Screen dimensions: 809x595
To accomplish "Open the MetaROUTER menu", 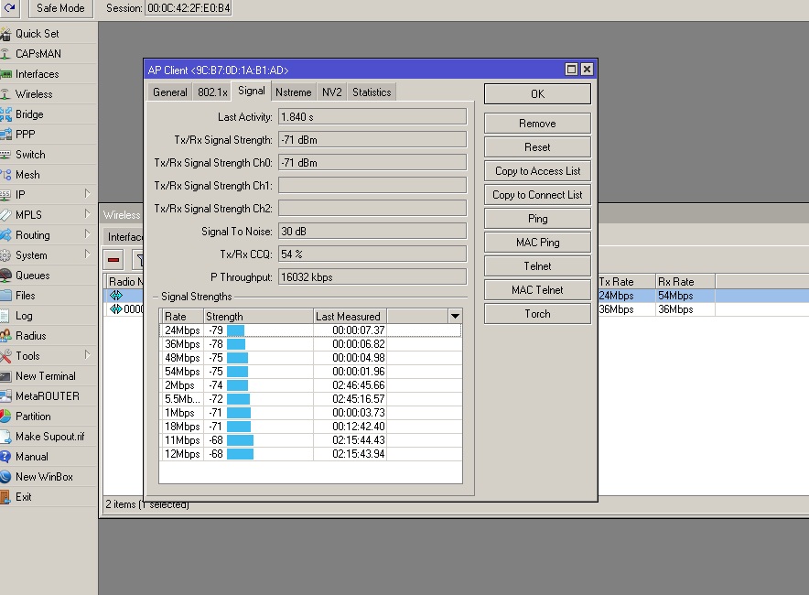I will point(48,395).
